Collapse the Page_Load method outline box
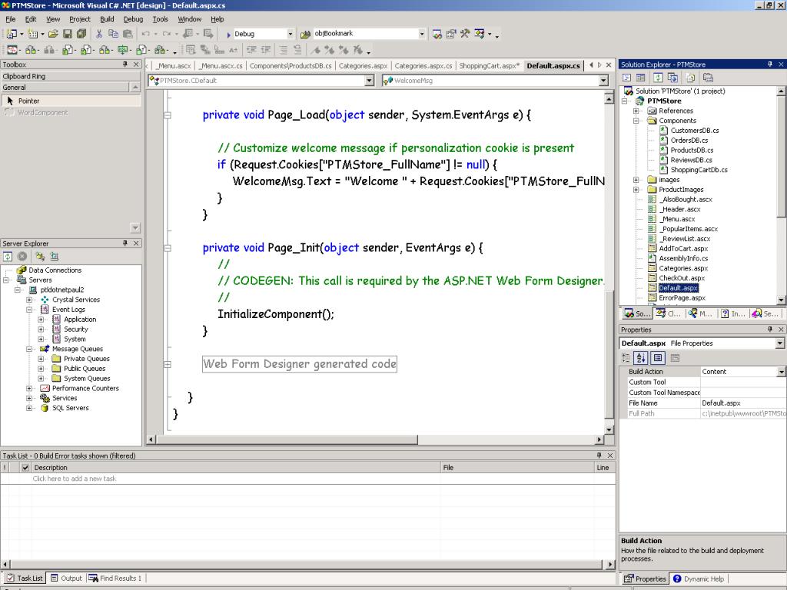The height and width of the screenshot is (590, 787). (167, 115)
